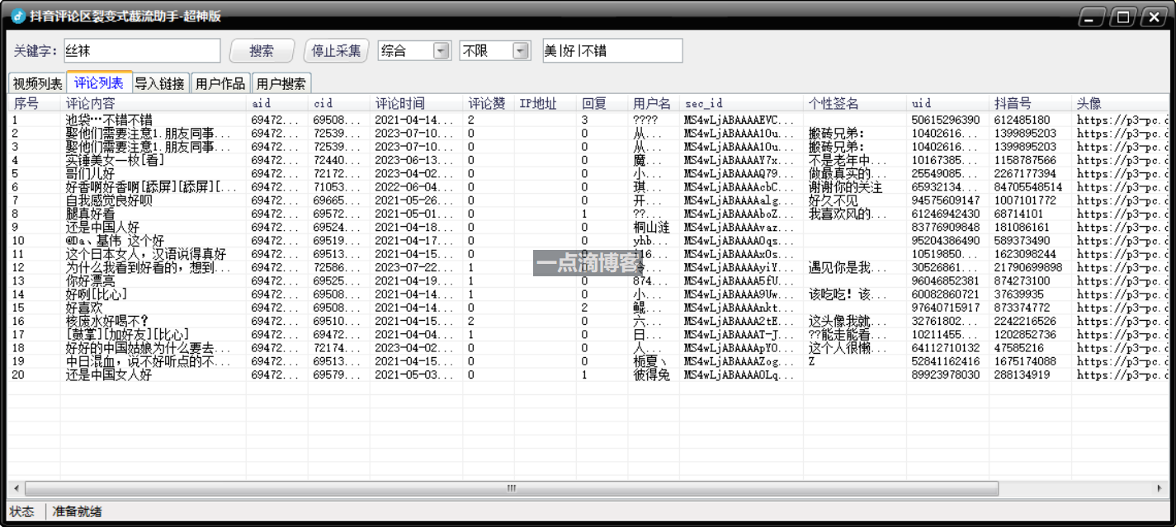Click the 抖音号 cell 21790699898
The image size is (1176, 527).
pyautogui.click(x=1028, y=267)
